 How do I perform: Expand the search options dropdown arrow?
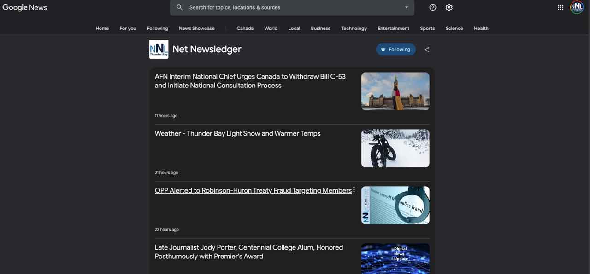(x=407, y=7)
